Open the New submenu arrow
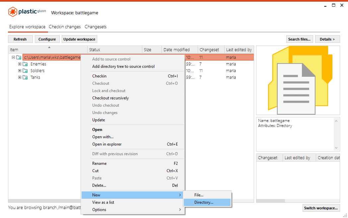Image resolution: width=348 pixels, height=218 pixels. coord(180,195)
